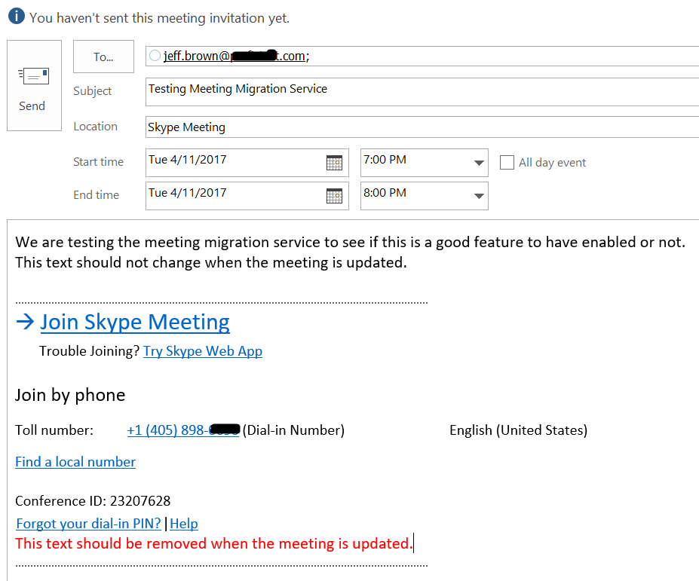The width and height of the screenshot is (699, 581).
Task: Click the red text about removal when updated
Action: coord(214,543)
